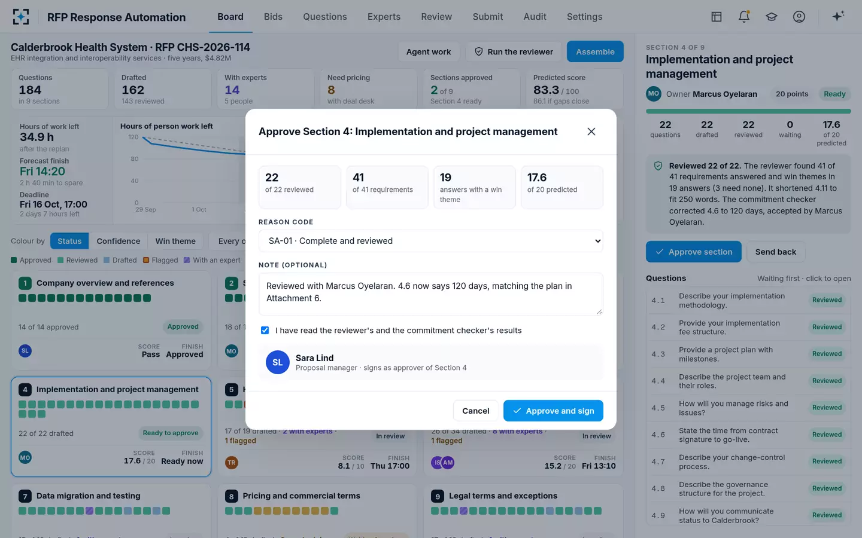
Task: Click the Assemble button
Action: coord(595,51)
